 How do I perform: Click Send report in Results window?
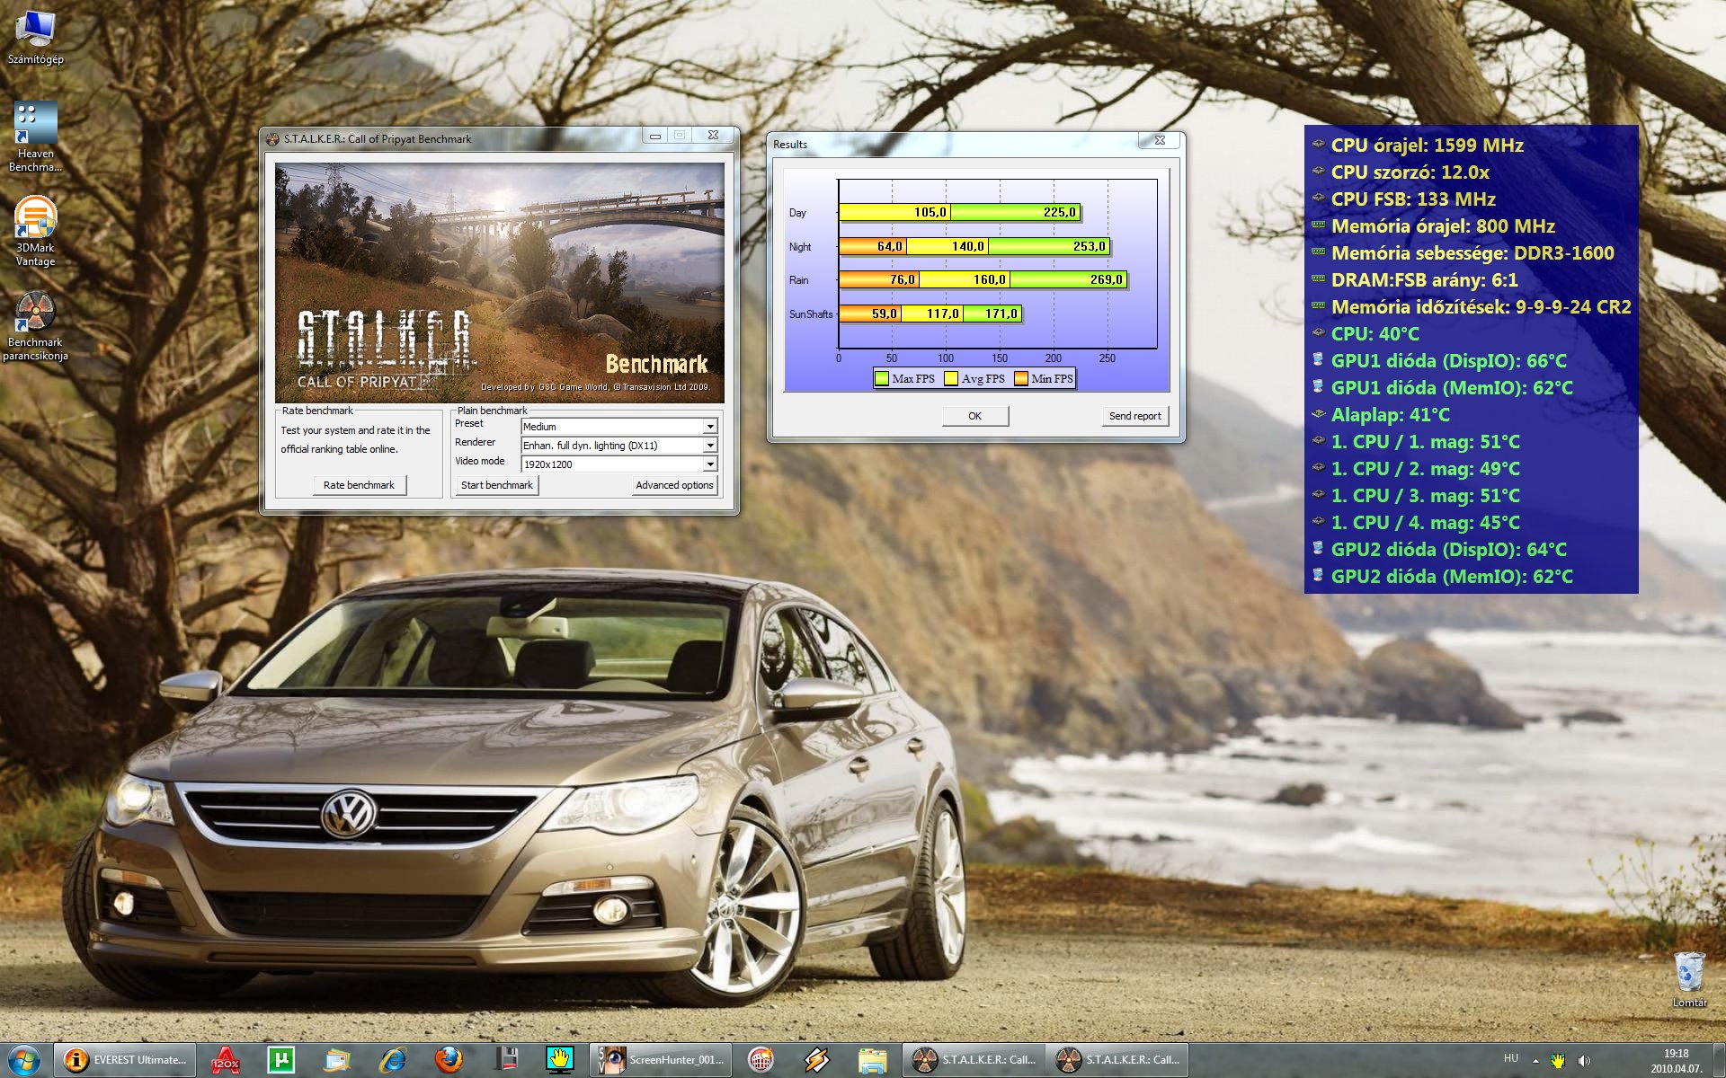tap(1134, 416)
